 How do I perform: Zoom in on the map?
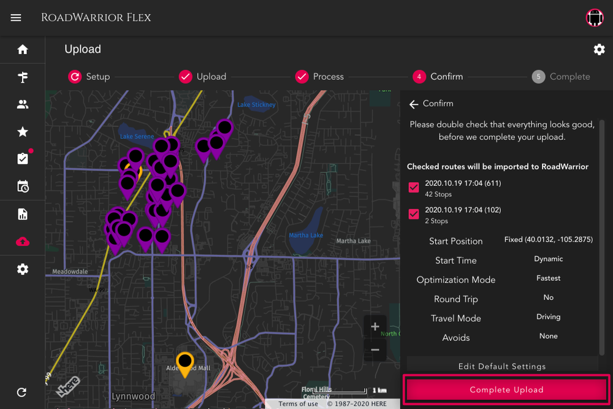point(375,326)
